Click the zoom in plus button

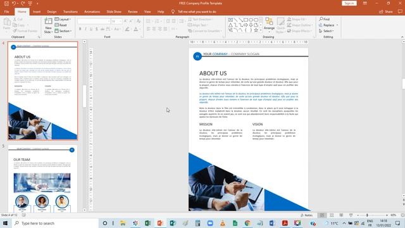click(x=387, y=215)
